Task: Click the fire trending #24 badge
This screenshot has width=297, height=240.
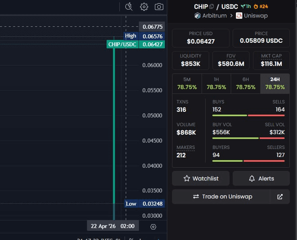Action: [262, 6]
